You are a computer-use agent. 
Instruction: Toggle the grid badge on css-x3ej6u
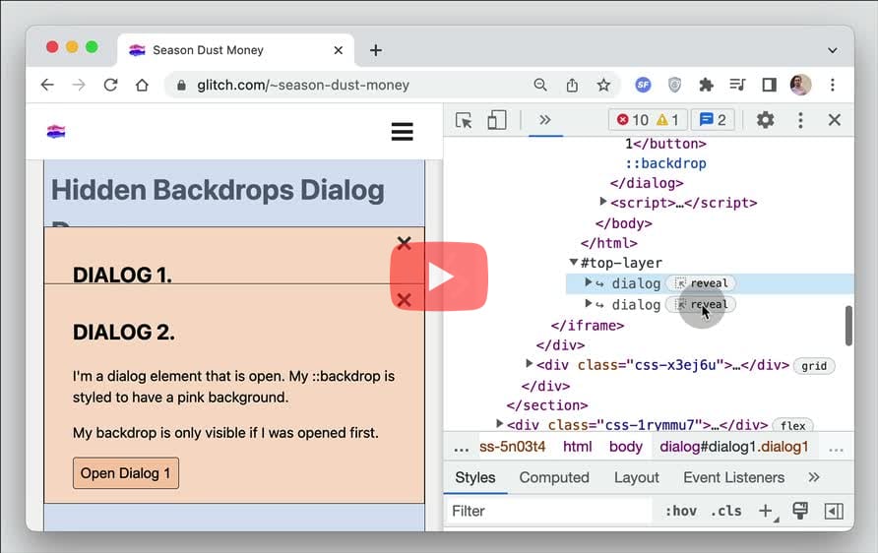click(814, 366)
